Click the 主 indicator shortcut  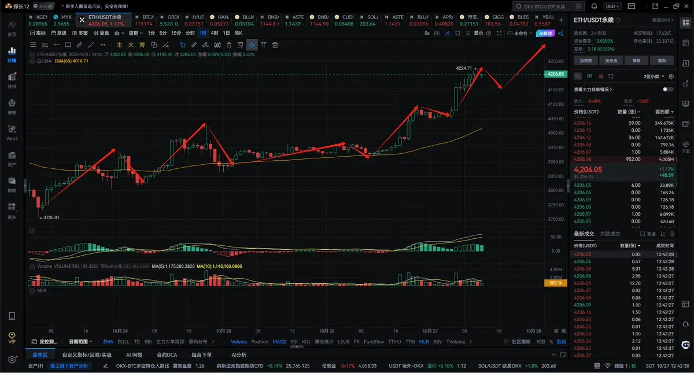click(120, 45)
